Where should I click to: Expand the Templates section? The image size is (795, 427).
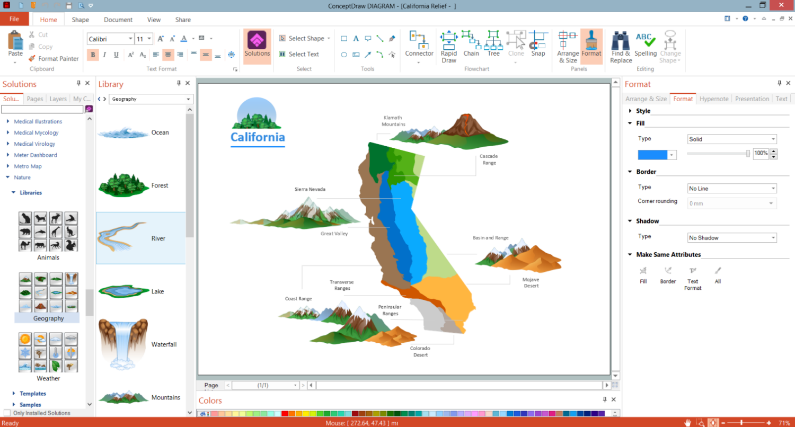click(x=14, y=394)
